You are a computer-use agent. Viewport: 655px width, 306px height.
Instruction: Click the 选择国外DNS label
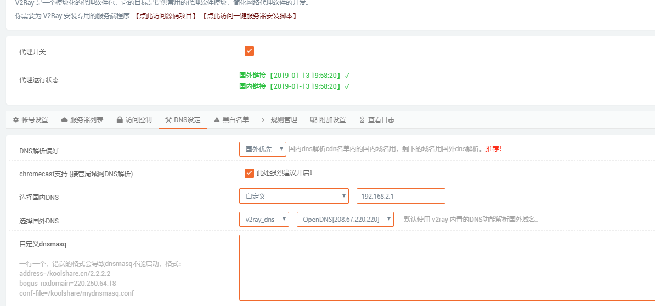tap(39, 221)
